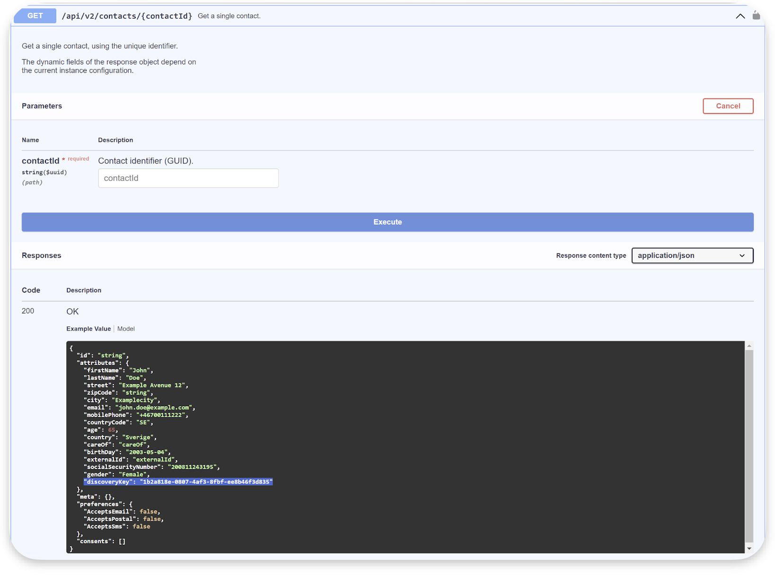Click the 200 response code
Image resolution: width=775 pixels, height=575 pixels.
pyautogui.click(x=28, y=311)
